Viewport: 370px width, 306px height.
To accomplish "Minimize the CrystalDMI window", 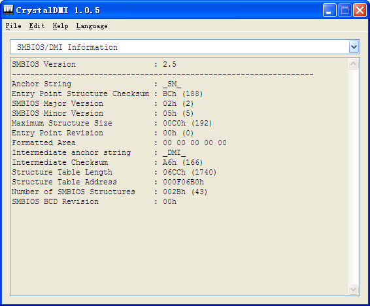I will (x=329, y=10).
